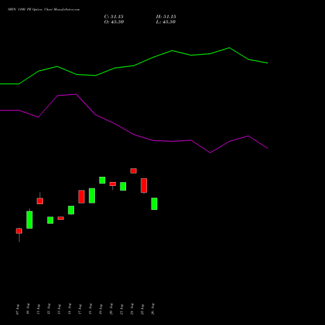The height and width of the screenshot is (325, 325).
Task: Select the tall red candle above 17 Aug
Action: pyautogui.click(x=81, y=197)
